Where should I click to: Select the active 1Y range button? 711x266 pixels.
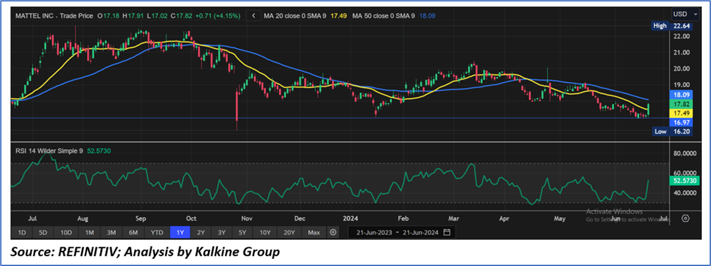(x=179, y=232)
